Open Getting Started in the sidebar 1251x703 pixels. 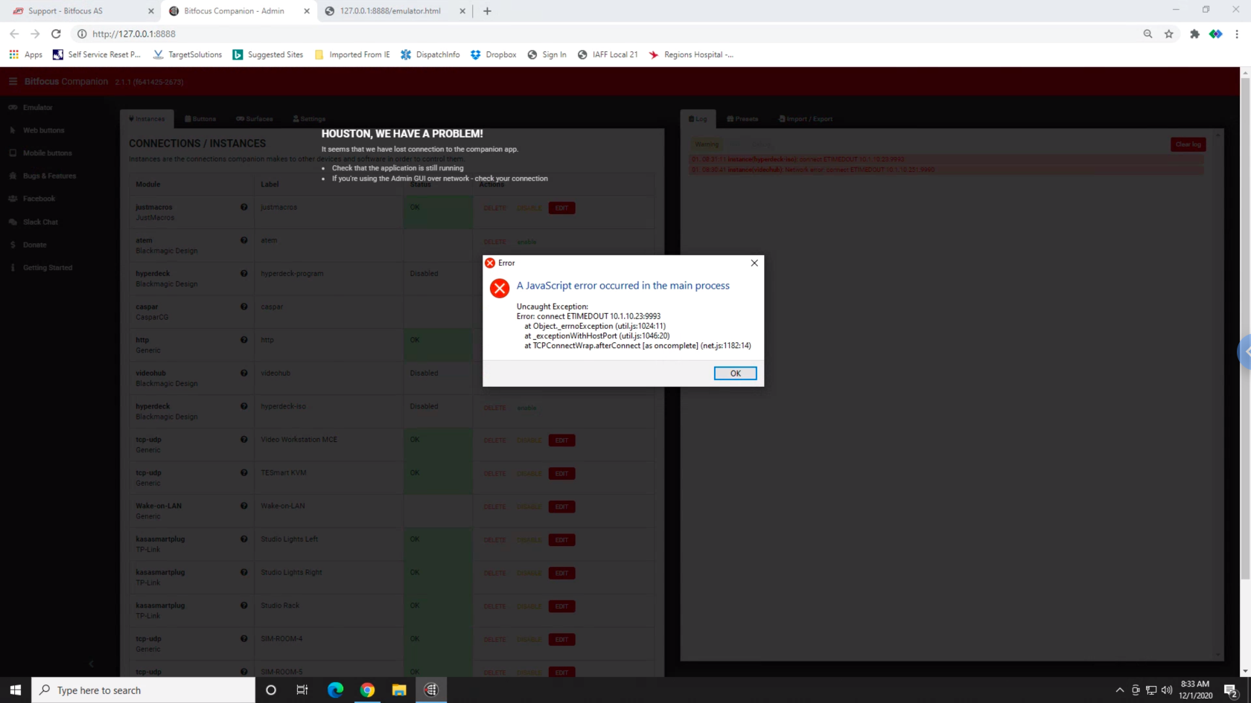[47, 268]
